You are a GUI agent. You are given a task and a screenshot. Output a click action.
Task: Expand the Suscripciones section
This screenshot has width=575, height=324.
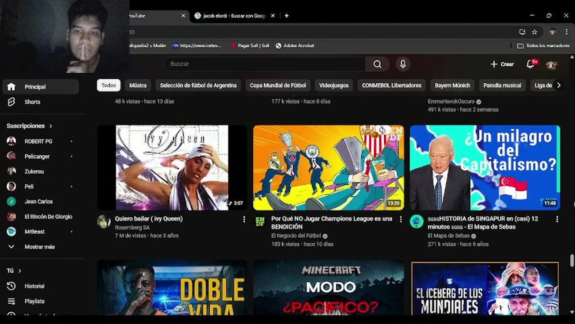[x=30, y=126]
